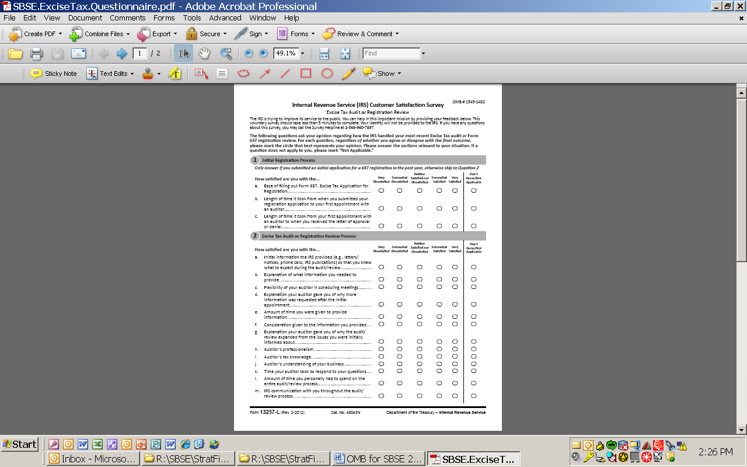This screenshot has height=467, width=747.
Task: Click the Open file folder icon
Action: pos(15,54)
